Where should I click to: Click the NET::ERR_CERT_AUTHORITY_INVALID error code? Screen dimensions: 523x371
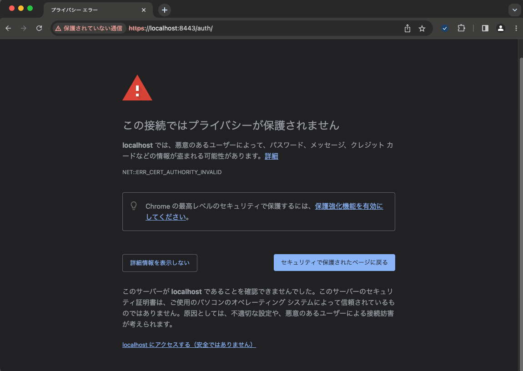[172, 172]
